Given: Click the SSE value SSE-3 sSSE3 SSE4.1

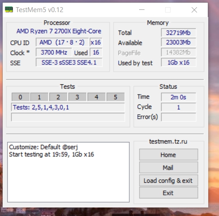Looking at the screenshot, I should click(69, 62).
